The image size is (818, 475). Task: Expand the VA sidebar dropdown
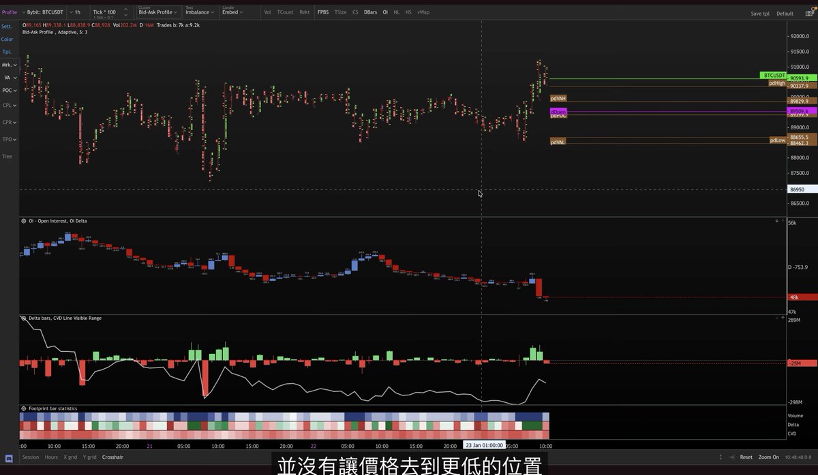coord(9,78)
